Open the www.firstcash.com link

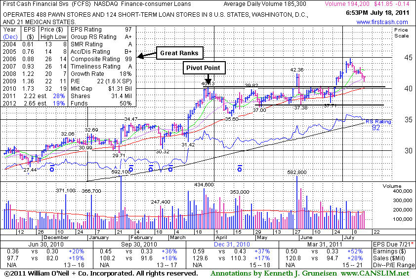pos(382,22)
